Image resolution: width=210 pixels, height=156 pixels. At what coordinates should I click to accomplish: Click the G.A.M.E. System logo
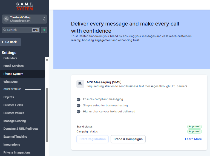(25, 6)
